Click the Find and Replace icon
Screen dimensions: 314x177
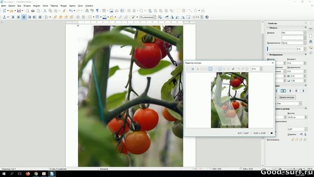[x=87, y=11]
